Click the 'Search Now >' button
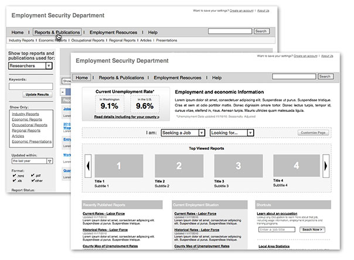Viewport: 354px width, 260px height. (312, 230)
